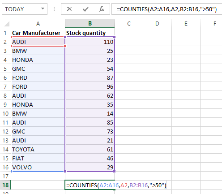Click the stock value 21

pos(90,140)
